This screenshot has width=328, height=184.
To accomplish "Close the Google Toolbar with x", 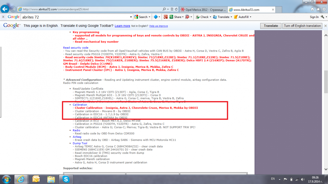I will (3, 17).
